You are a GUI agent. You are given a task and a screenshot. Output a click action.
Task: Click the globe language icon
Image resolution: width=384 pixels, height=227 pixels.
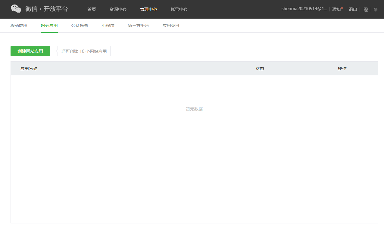(x=376, y=9)
